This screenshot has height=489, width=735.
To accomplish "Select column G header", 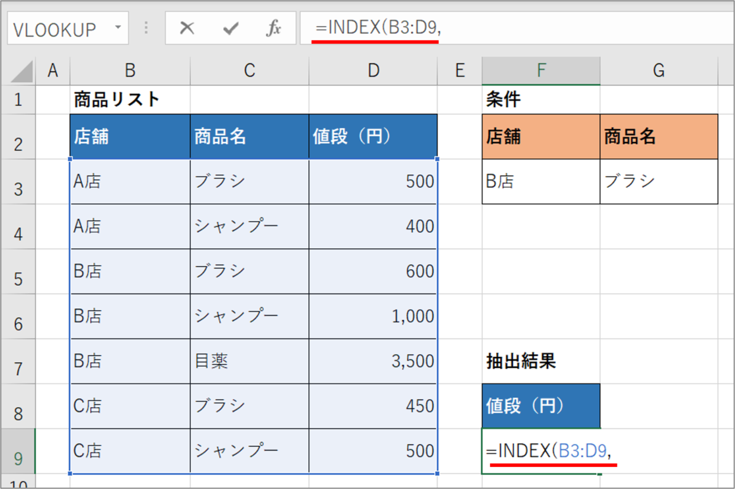I will click(x=659, y=71).
